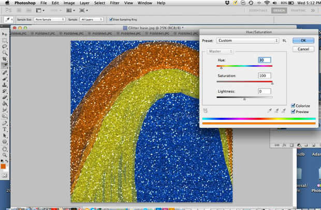321x210 pixels.
Task: Select the Zoom tool near the toolbar bottom
Action: pos(5,154)
